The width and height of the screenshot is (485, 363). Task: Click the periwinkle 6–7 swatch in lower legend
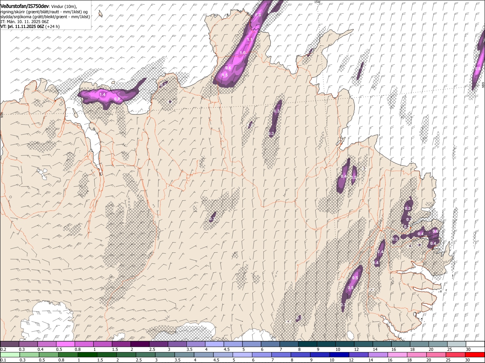point(261,355)
